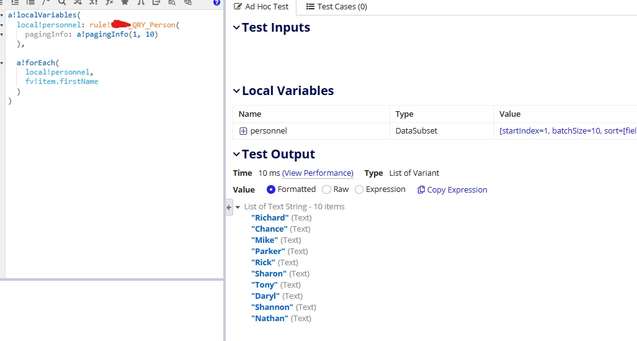Viewport: 637px width, 341px height.
Task: Click the pi-shaped toolbar icon
Action: (x=141, y=2)
